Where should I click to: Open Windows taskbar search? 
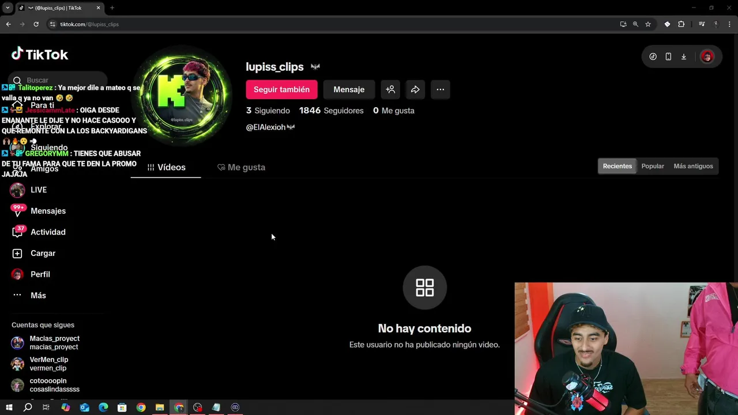(x=28, y=408)
